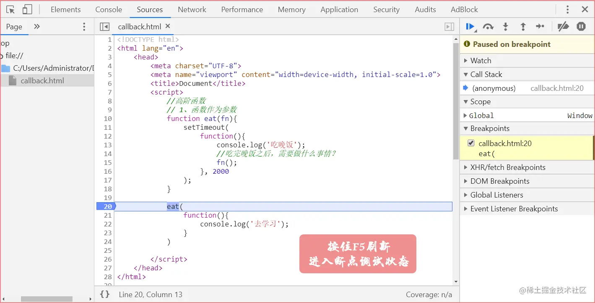Close the DevTools panel
This screenshot has width=595, height=303.
click(585, 9)
